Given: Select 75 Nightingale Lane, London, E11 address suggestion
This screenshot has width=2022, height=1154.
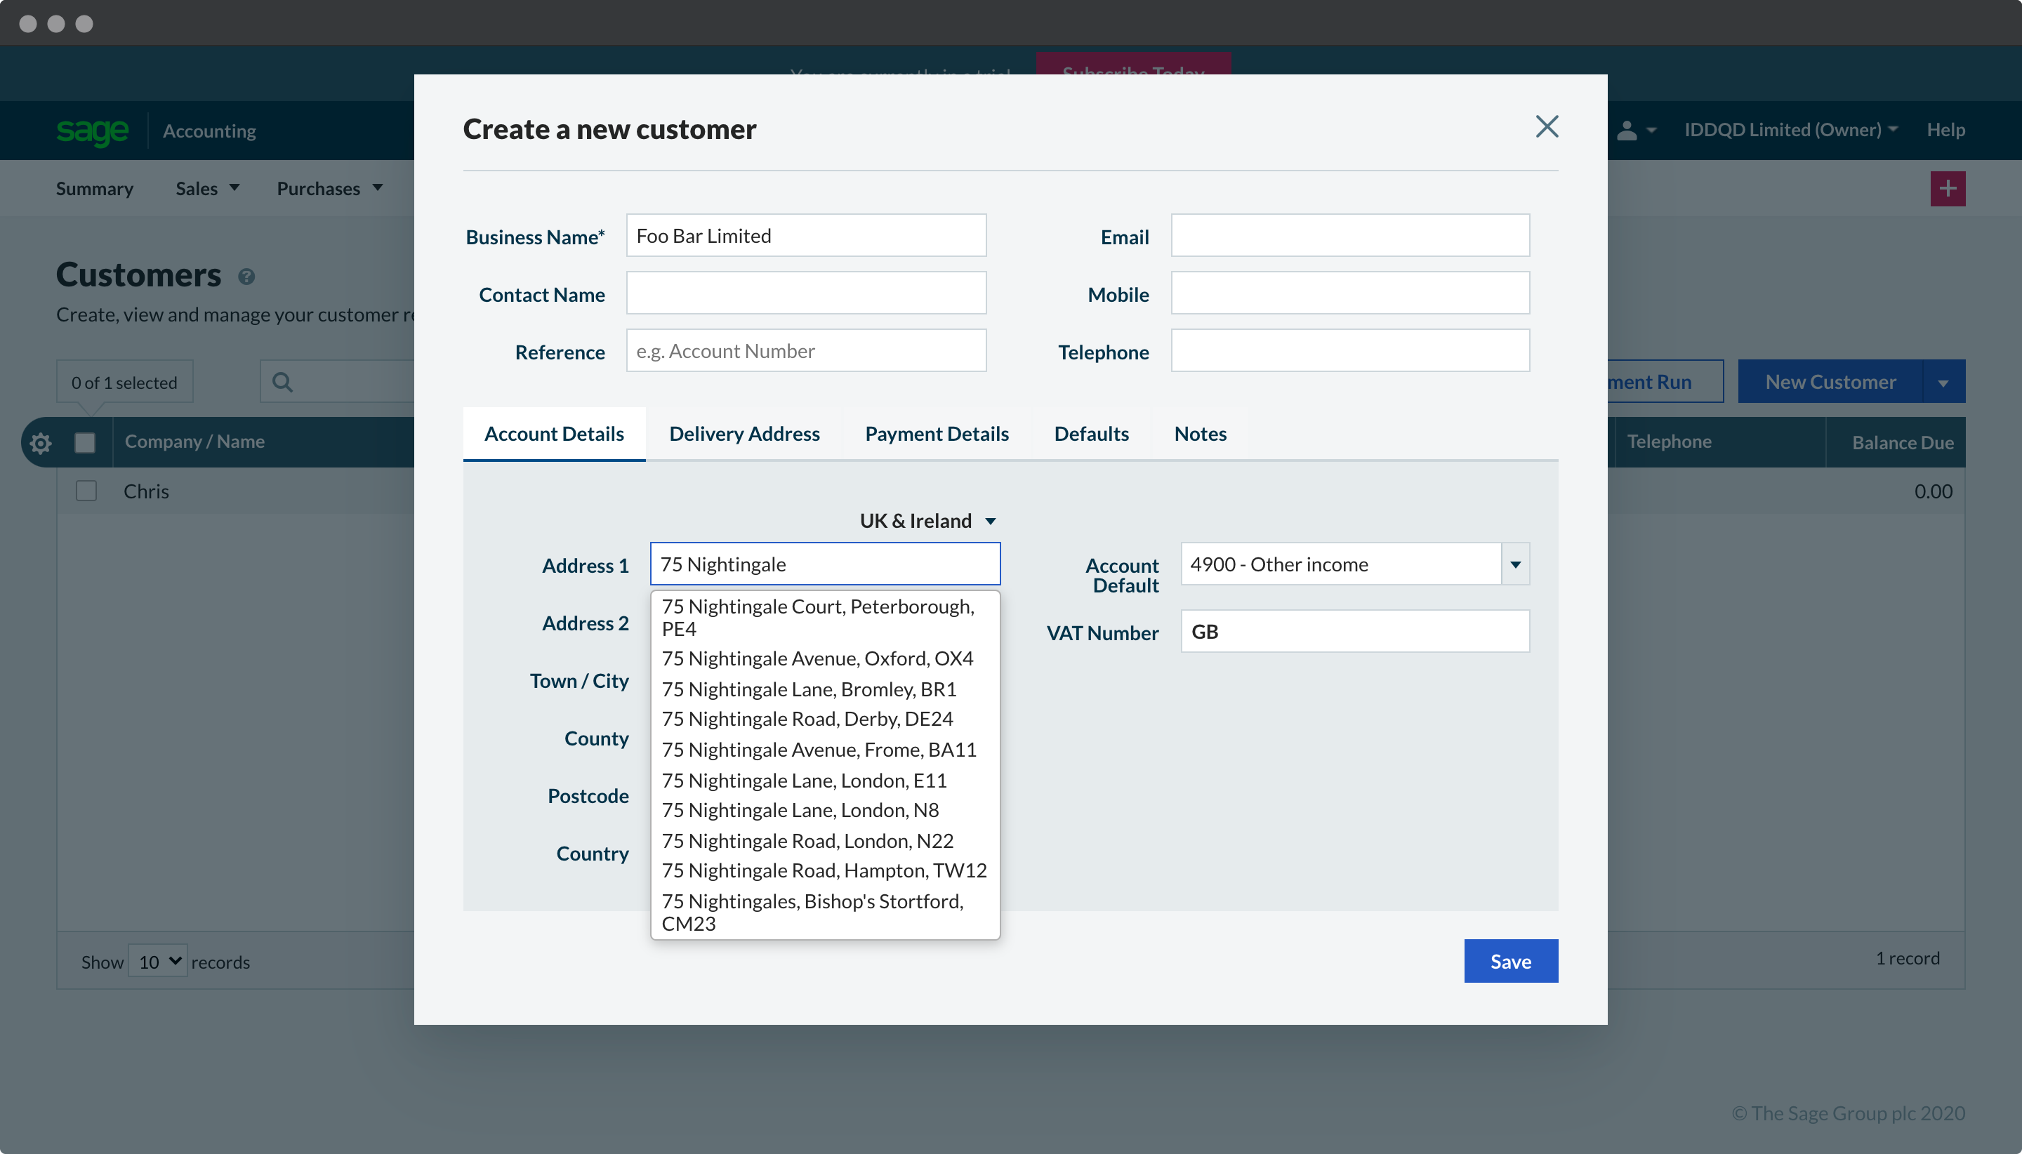Looking at the screenshot, I should click(802, 779).
